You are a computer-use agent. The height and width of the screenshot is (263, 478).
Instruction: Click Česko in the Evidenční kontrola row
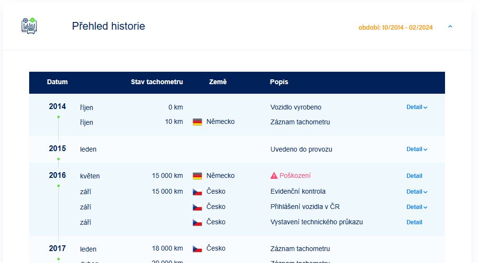click(216, 191)
